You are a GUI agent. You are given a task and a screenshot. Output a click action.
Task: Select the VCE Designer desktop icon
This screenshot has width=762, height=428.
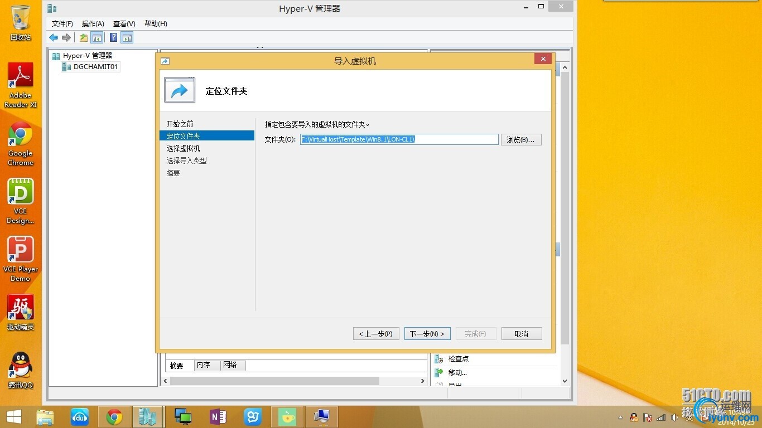coord(21,202)
